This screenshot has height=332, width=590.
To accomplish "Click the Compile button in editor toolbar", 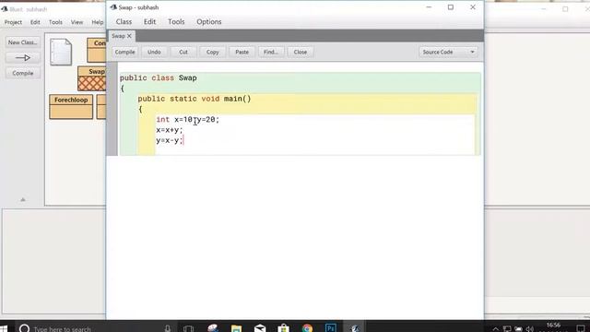I will click(125, 52).
